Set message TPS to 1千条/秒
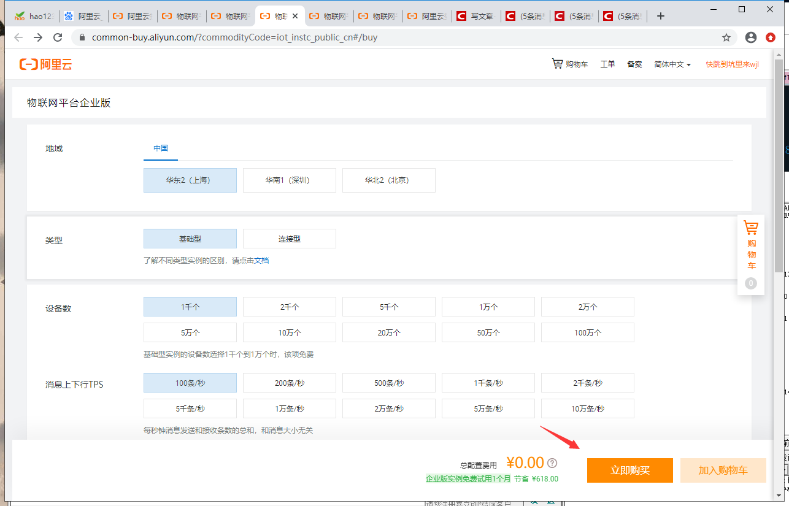The width and height of the screenshot is (789, 506). (488, 383)
